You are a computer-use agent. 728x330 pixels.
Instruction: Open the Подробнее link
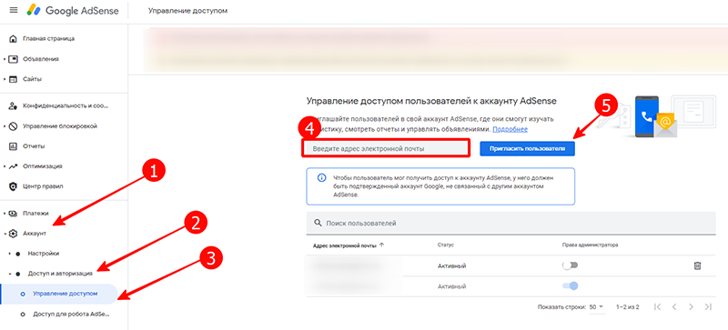[x=510, y=129]
